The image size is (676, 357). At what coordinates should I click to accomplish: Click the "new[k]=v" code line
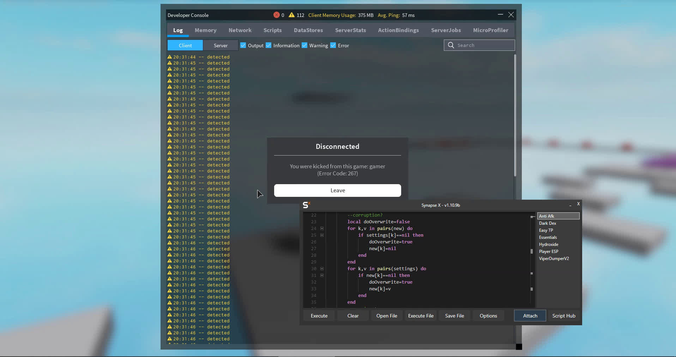click(x=380, y=289)
